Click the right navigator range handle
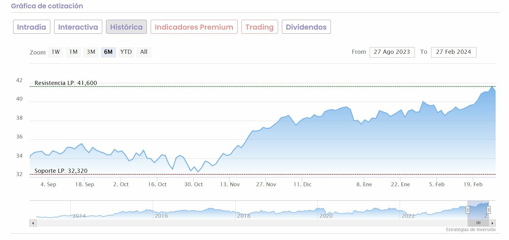This screenshot has width=509, height=240. tap(489, 210)
